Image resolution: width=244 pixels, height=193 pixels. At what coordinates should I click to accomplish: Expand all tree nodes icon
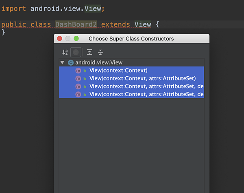[x=89, y=52]
